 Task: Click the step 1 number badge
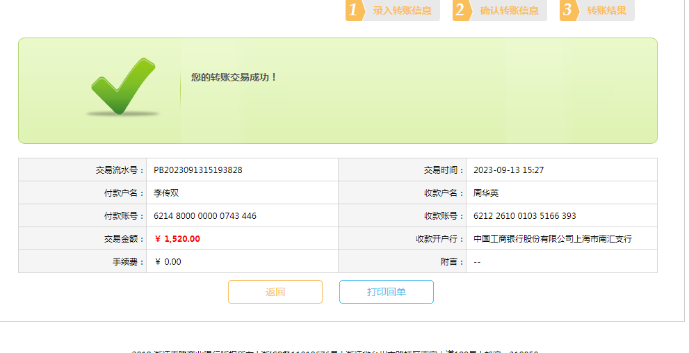(x=354, y=10)
